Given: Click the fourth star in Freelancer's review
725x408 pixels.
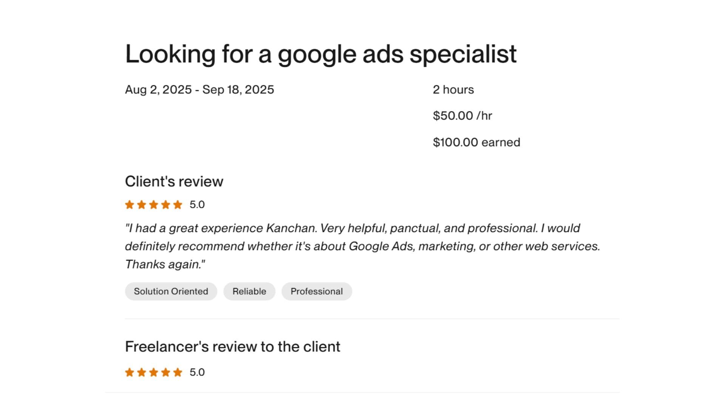Looking at the screenshot, I should 166,372.
